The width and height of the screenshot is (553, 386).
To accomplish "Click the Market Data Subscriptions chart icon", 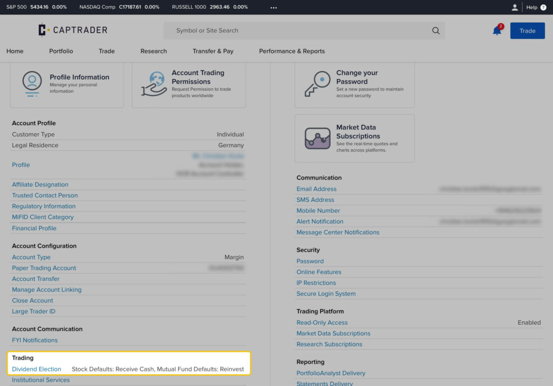I will (x=318, y=139).
